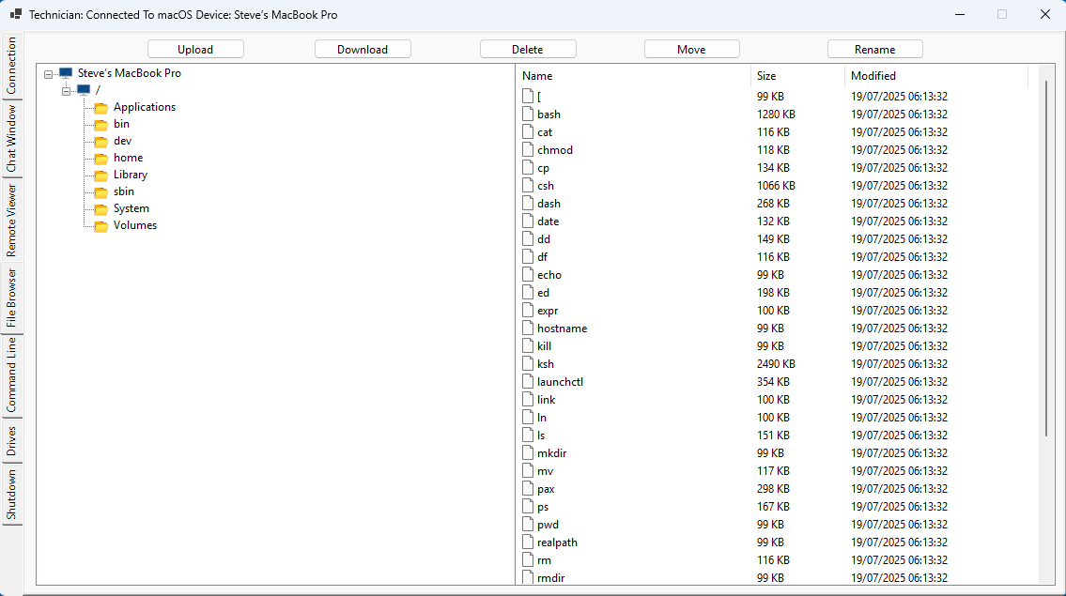The width and height of the screenshot is (1066, 596).
Task: Click the date file icon
Action: 528,221
